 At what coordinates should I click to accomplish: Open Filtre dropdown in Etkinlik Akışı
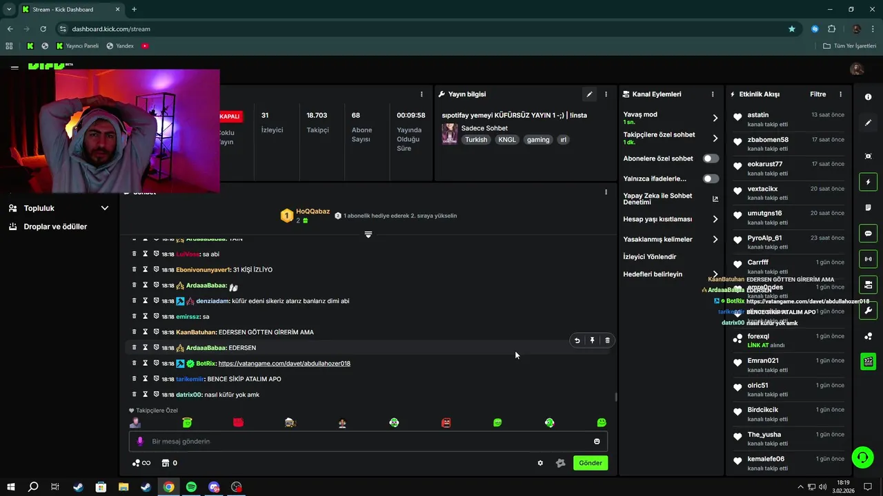pos(817,94)
